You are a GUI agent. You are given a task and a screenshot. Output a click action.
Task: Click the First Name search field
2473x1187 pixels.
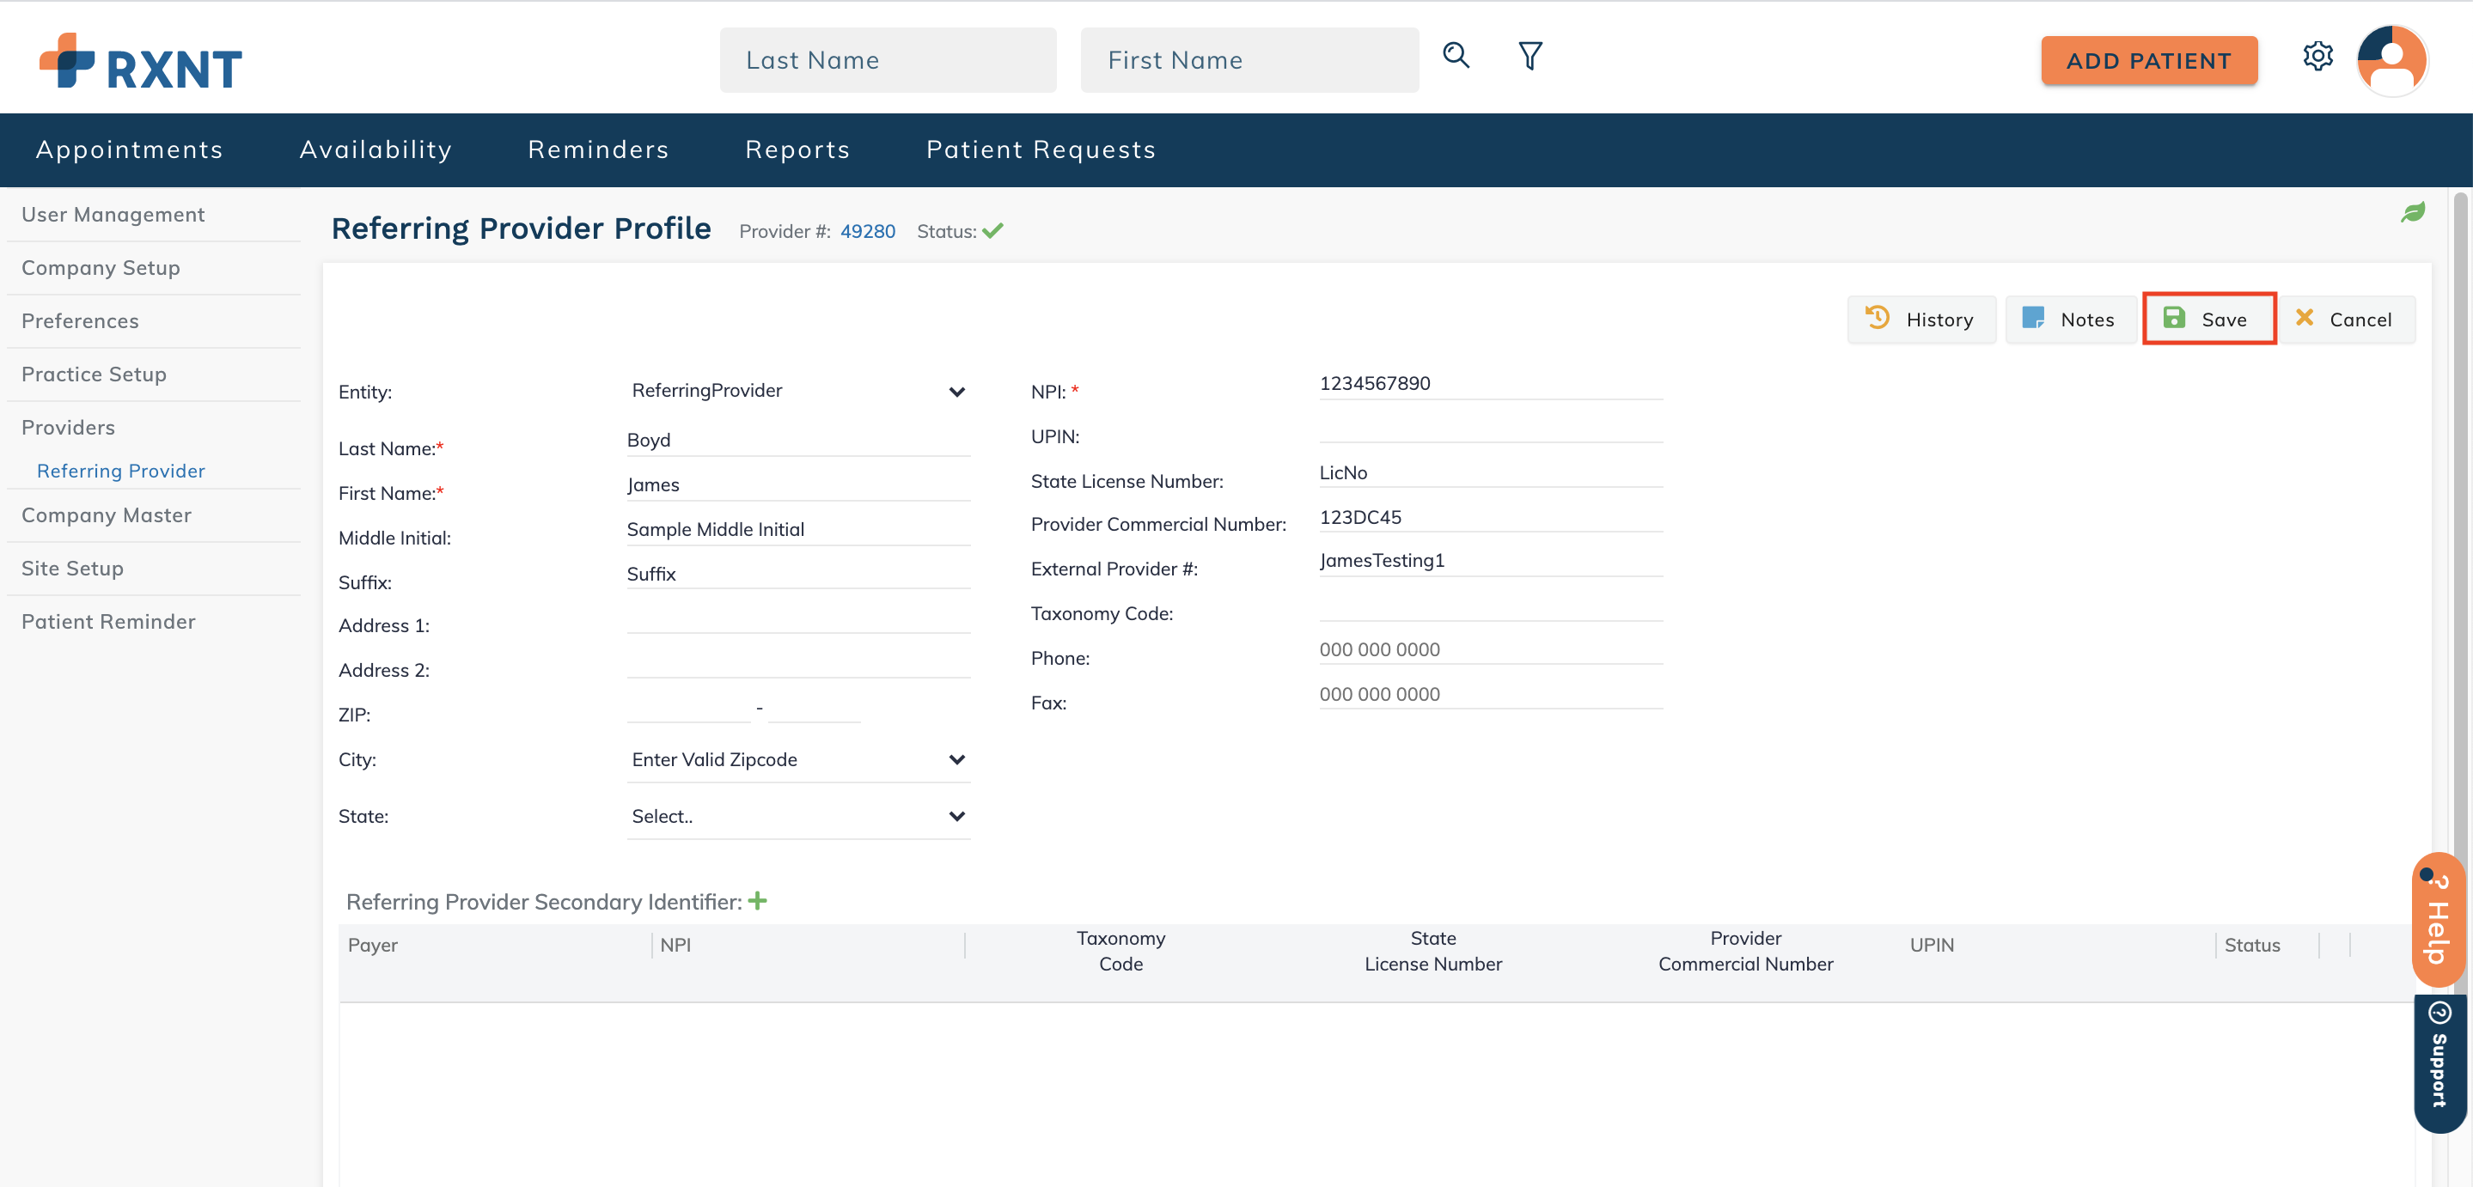pyautogui.click(x=1249, y=60)
